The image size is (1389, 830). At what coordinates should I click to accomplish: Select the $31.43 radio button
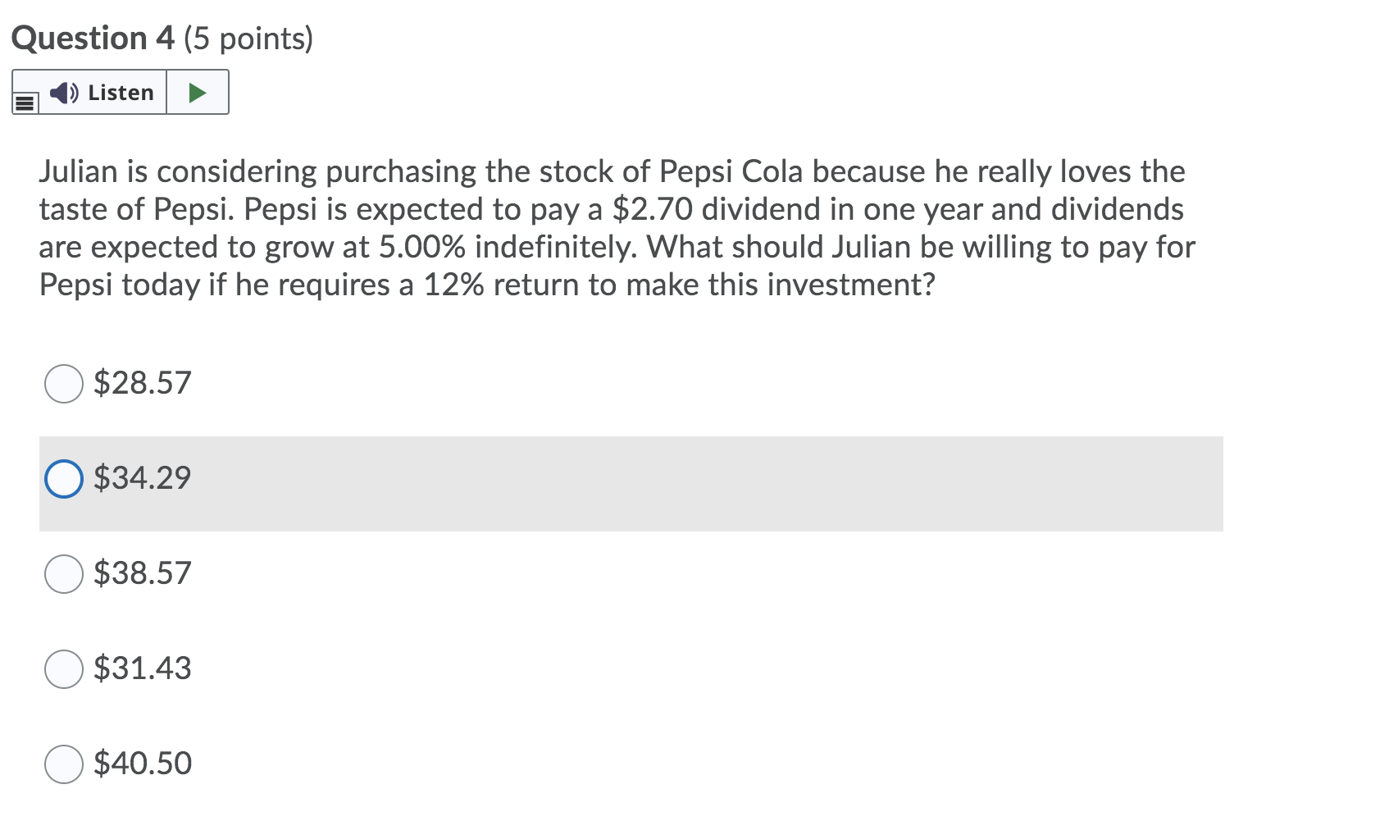pos(64,669)
